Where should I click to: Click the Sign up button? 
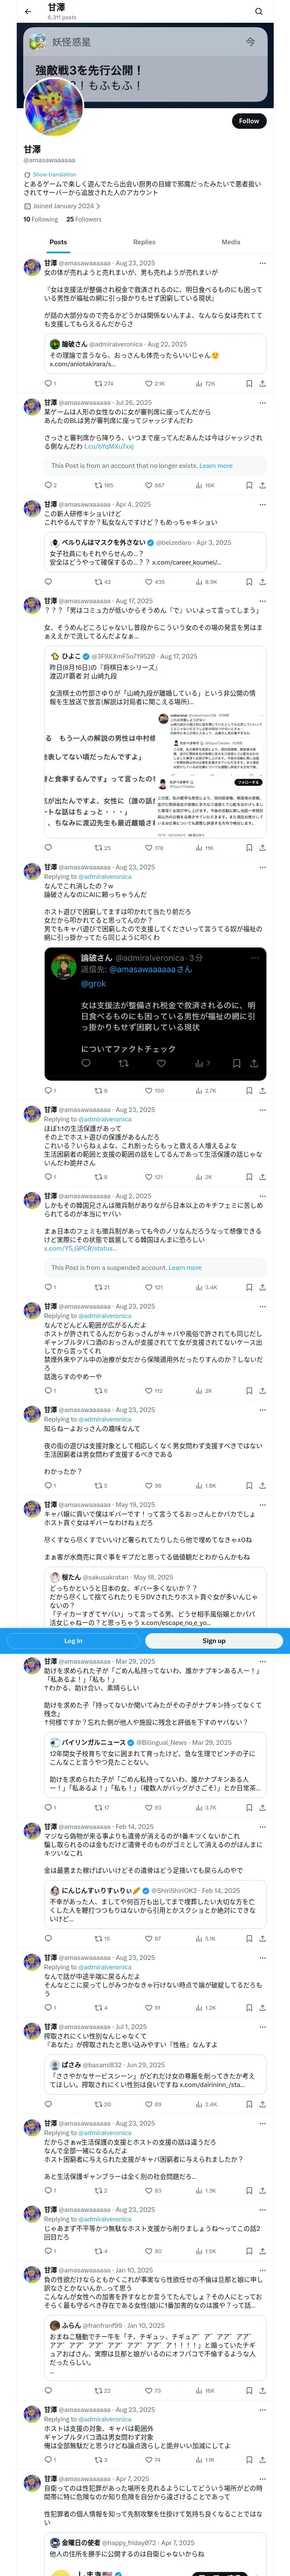point(214,1641)
